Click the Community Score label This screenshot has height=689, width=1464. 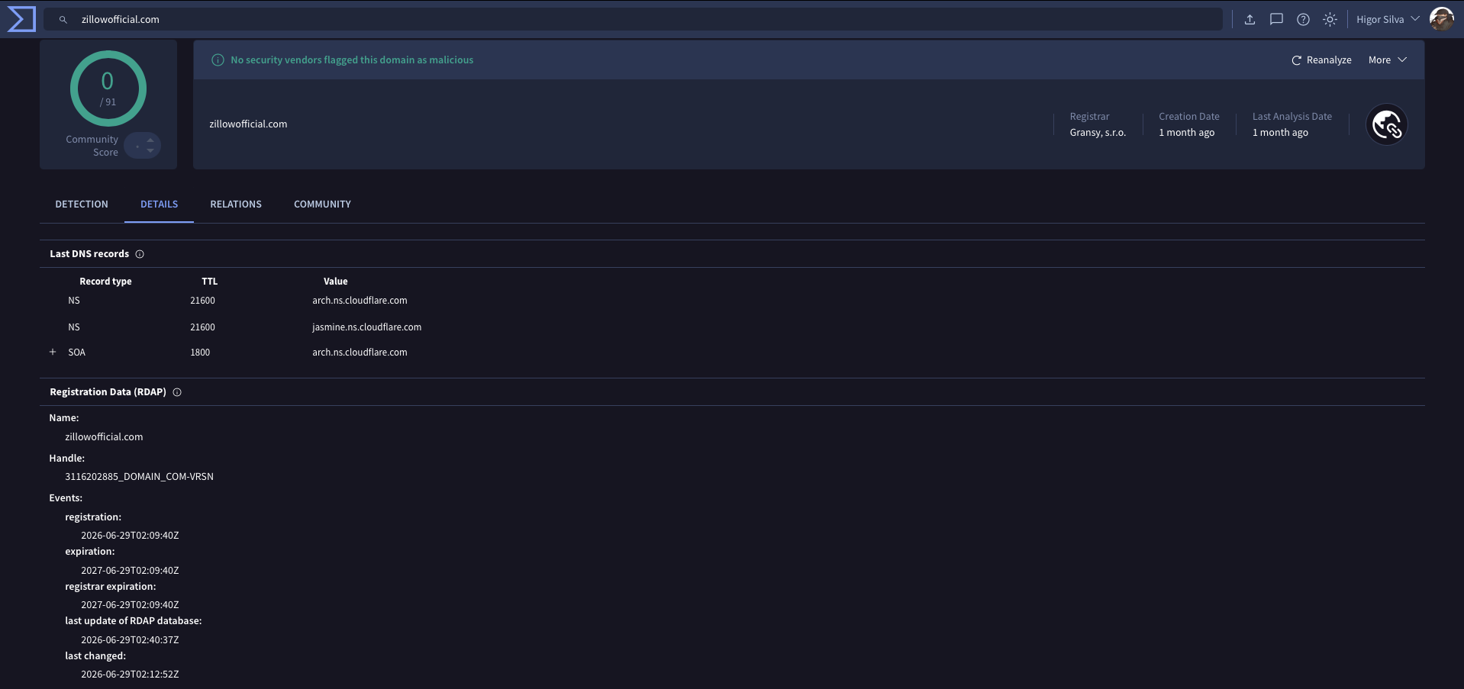tap(92, 146)
